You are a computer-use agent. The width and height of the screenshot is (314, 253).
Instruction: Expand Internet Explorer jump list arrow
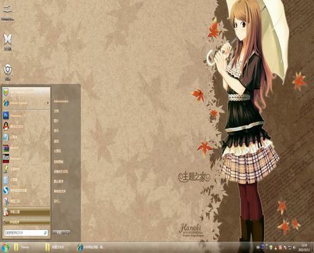[48, 103]
